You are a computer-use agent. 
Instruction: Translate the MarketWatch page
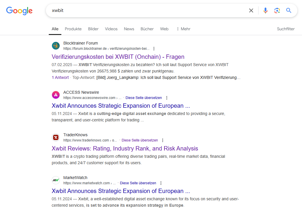point(138,183)
